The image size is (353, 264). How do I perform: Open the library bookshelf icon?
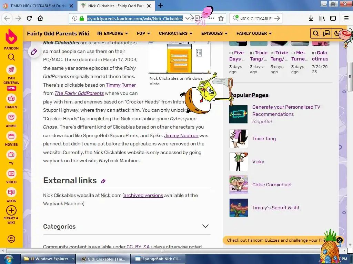[x=322, y=18]
